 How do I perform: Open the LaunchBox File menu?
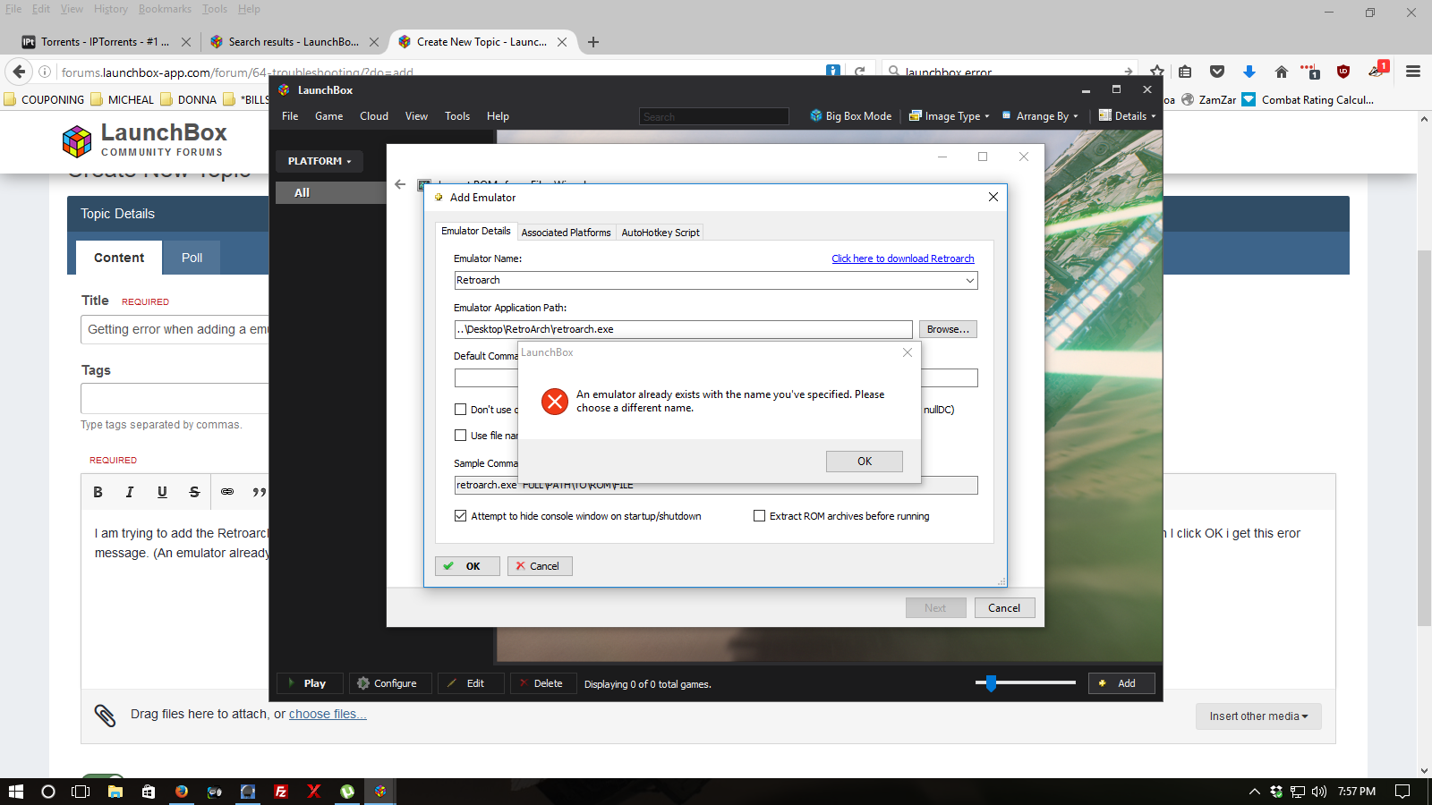tap(290, 116)
